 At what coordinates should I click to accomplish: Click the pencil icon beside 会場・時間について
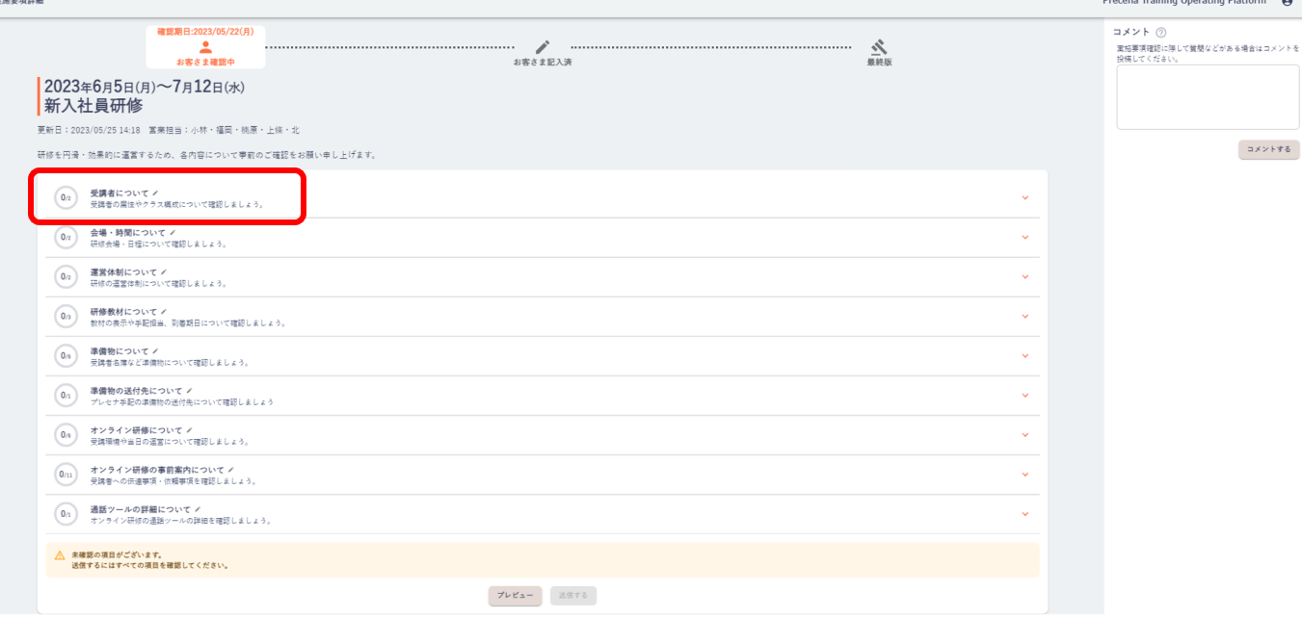click(173, 233)
